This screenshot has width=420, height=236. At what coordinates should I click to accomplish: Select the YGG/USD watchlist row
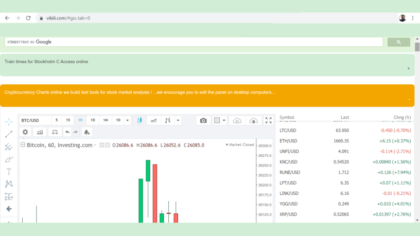click(345, 204)
